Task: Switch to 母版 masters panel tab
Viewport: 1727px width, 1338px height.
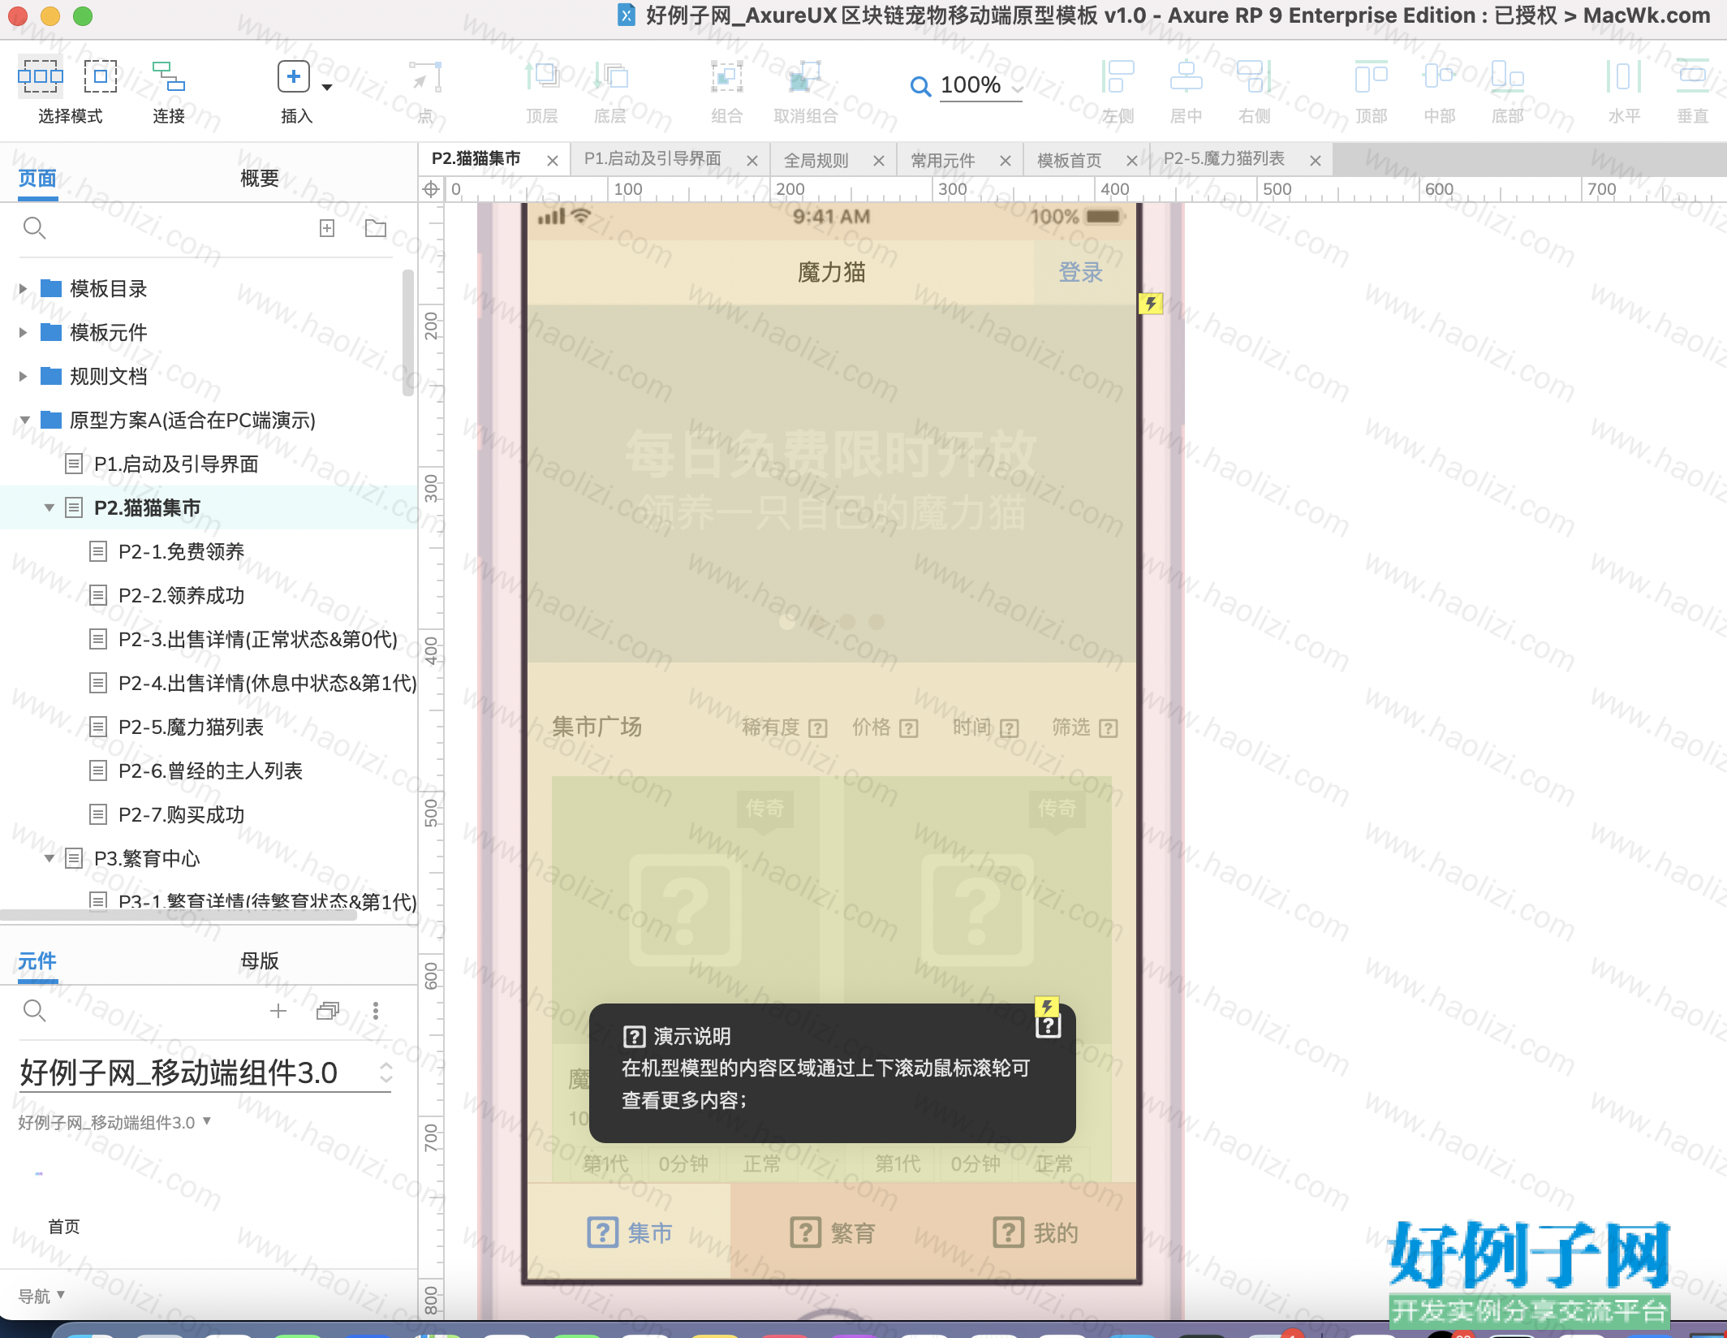Action: pos(260,960)
